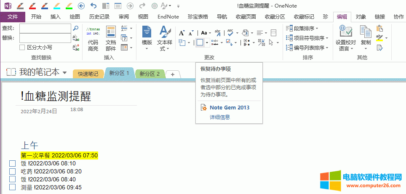
Task: Click the decrease font size icon
Action: (x=191, y=33)
